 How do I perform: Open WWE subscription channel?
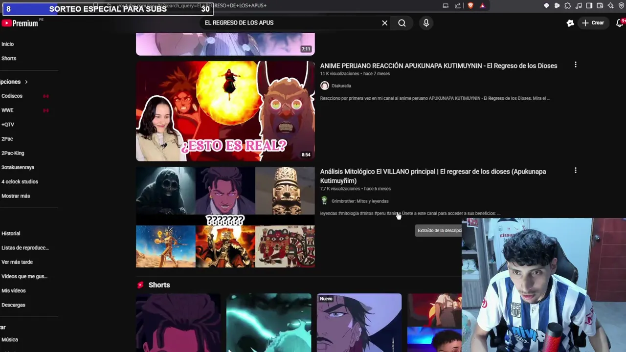(x=7, y=110)
